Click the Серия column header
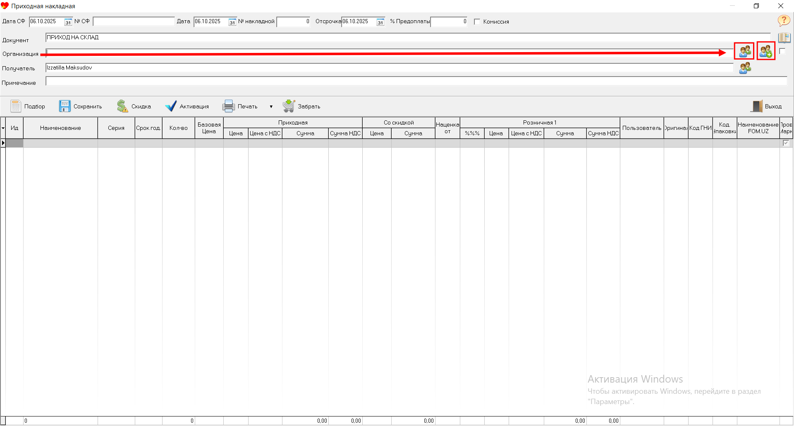Viewport: 794px width, 426px height. click(x=116, y=128)
